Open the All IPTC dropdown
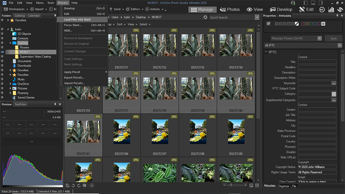Viewport: 345px width, 194px height. pos(340,45)
